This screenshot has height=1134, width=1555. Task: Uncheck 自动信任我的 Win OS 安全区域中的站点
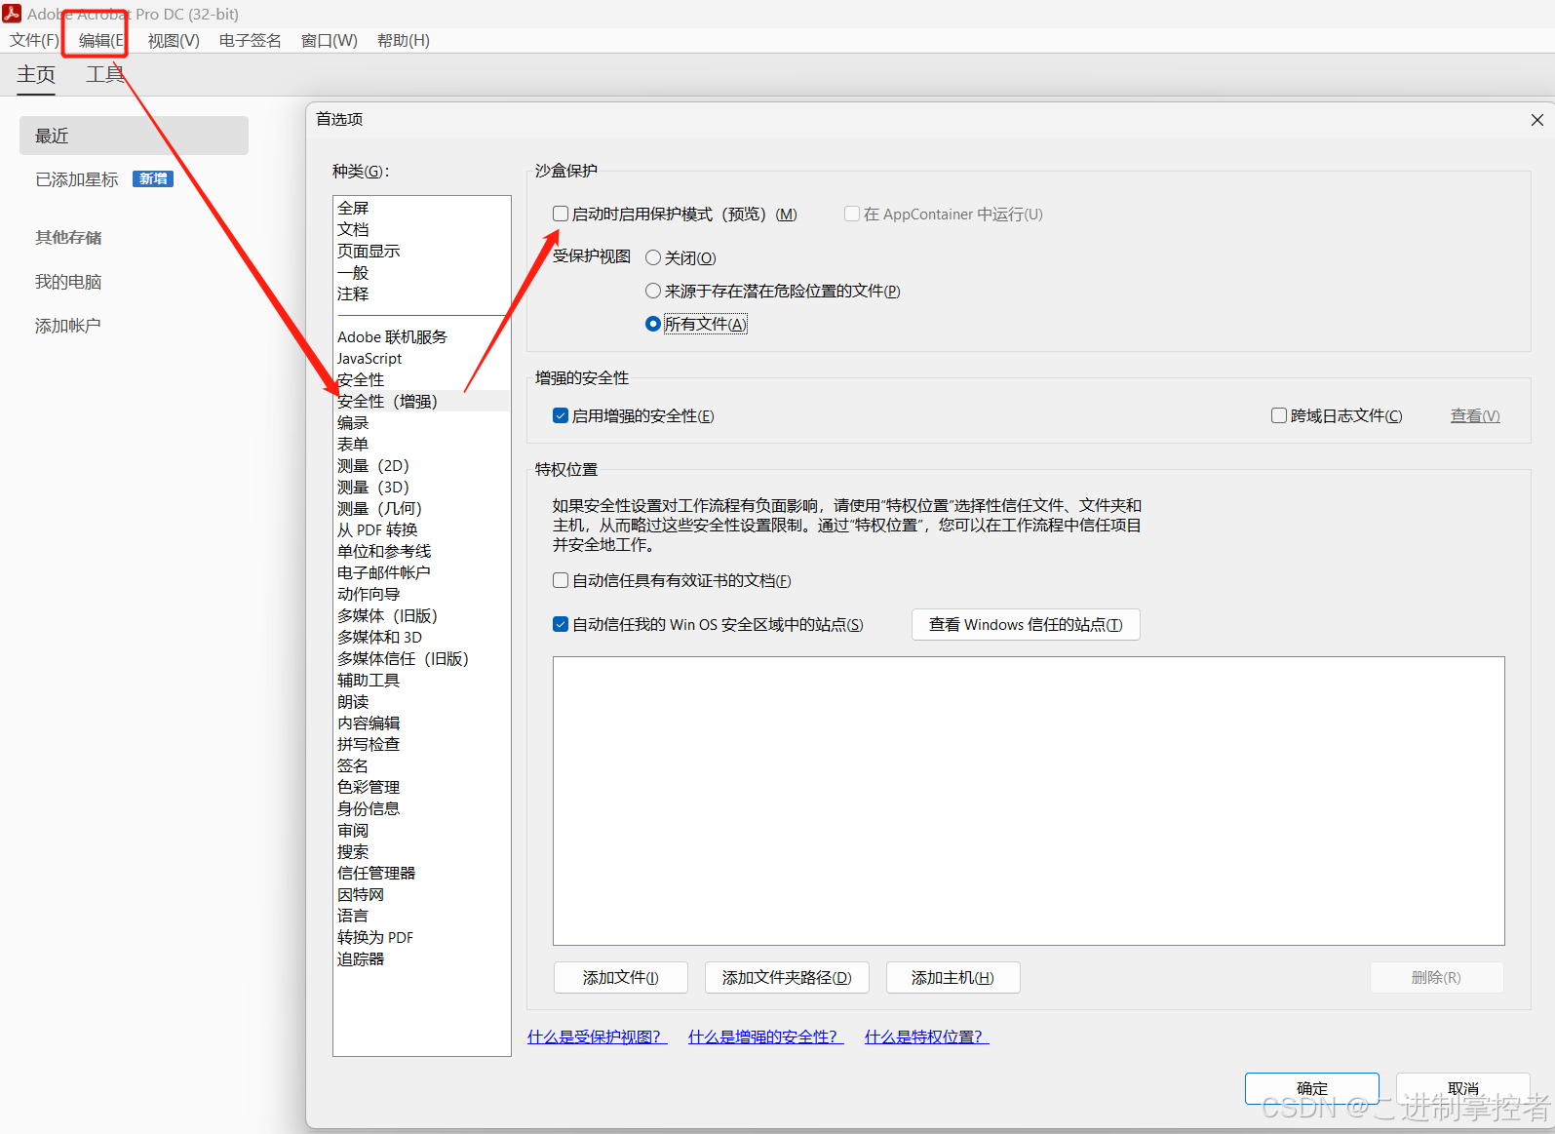561,624
